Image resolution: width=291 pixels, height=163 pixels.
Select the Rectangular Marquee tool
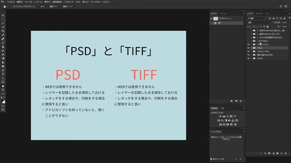[3, 19]
